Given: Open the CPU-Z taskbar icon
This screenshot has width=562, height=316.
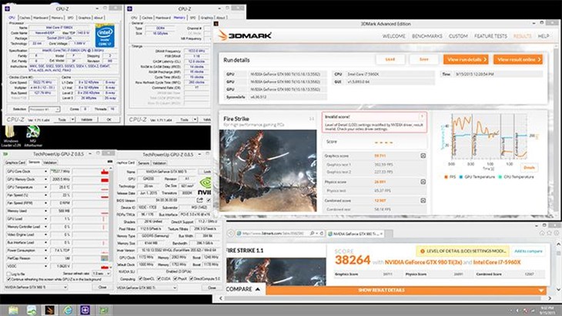Looking at the screenshot, I should tap(85, 310).
